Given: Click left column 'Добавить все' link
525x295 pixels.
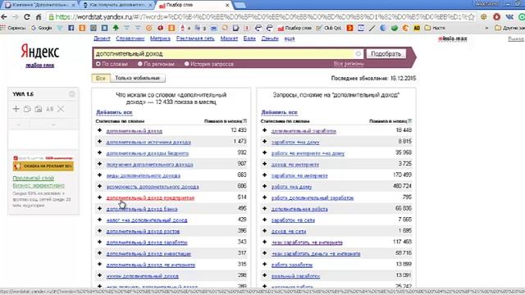Looking at the screenshot, I should (x=114, y=112).
